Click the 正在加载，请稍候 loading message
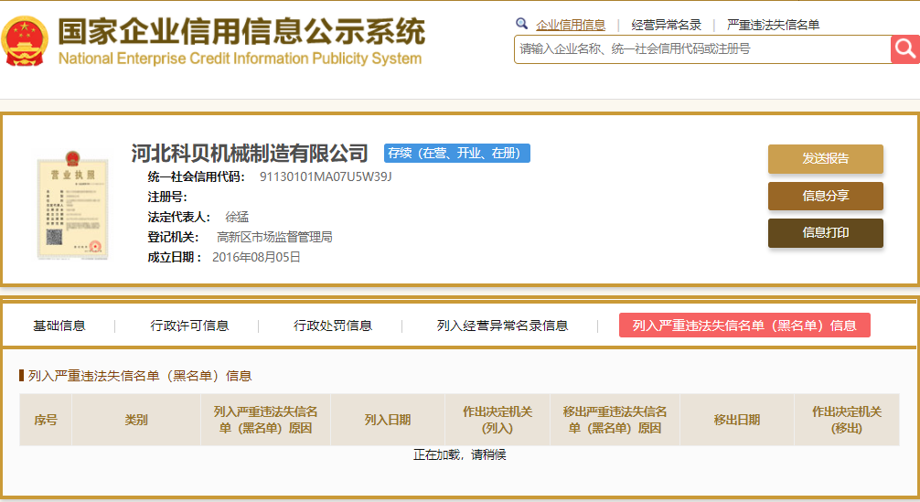Image resolution: width=920 pixels, height=502 pixels. (x=459, y=454)
